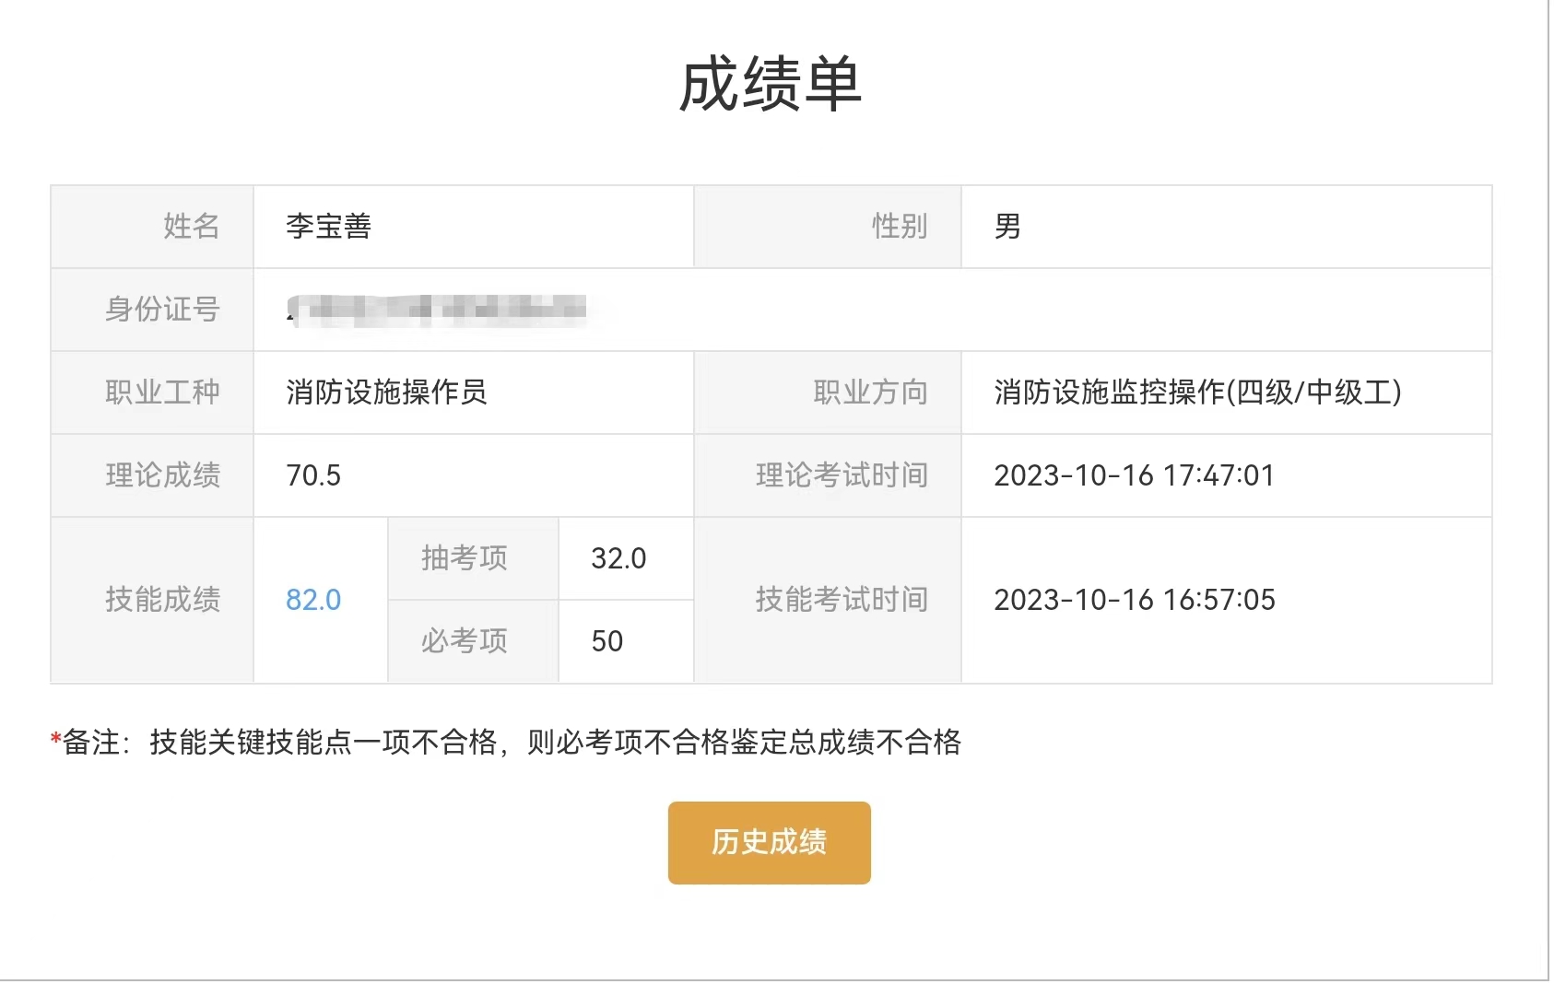Click the 必考项 label cell
This screenshot has height=984, width=1554.
[x=473, y=641]
